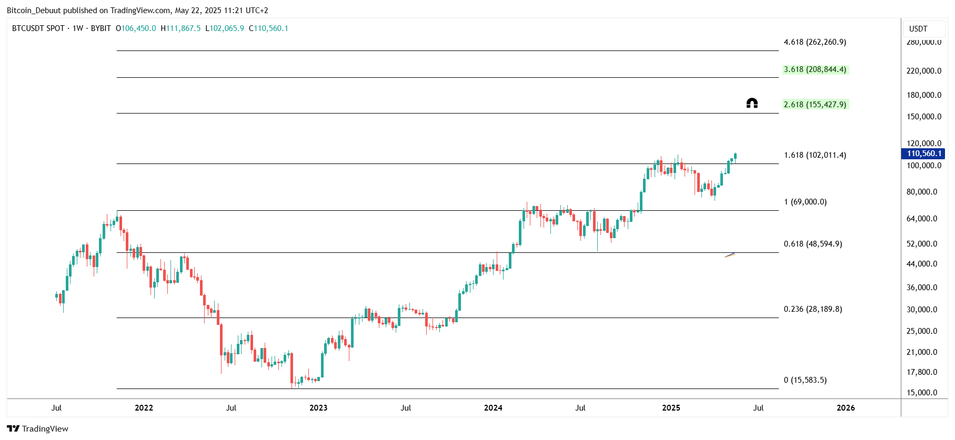Image resolution: width=955 pixels, height=440 pixels.
Task: Click the 2025 label on time axis
Action: (x=671, y=408)
